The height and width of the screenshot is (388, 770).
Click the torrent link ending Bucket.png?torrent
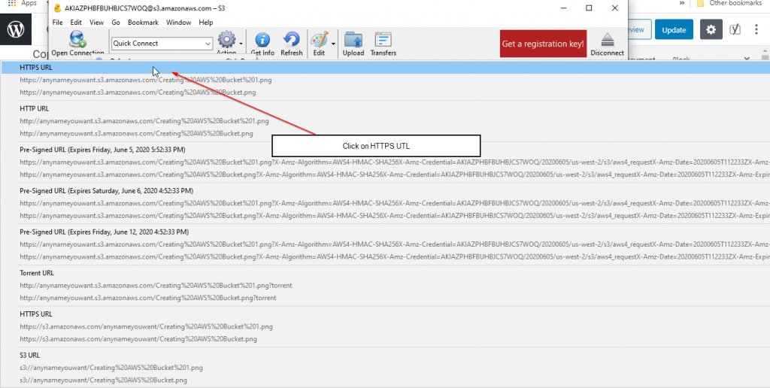tap(148, 298)
